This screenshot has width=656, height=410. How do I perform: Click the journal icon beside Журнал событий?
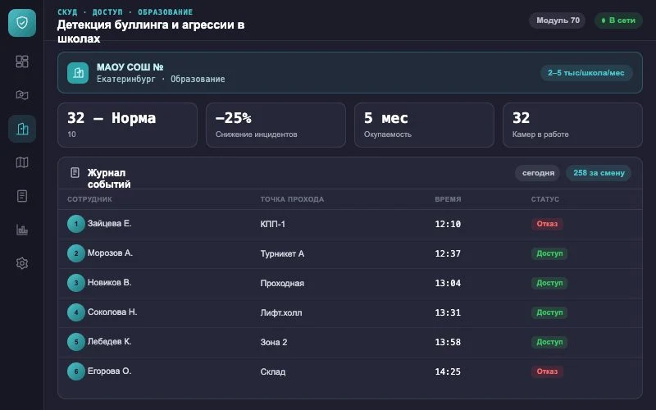[x=75, y=172]
